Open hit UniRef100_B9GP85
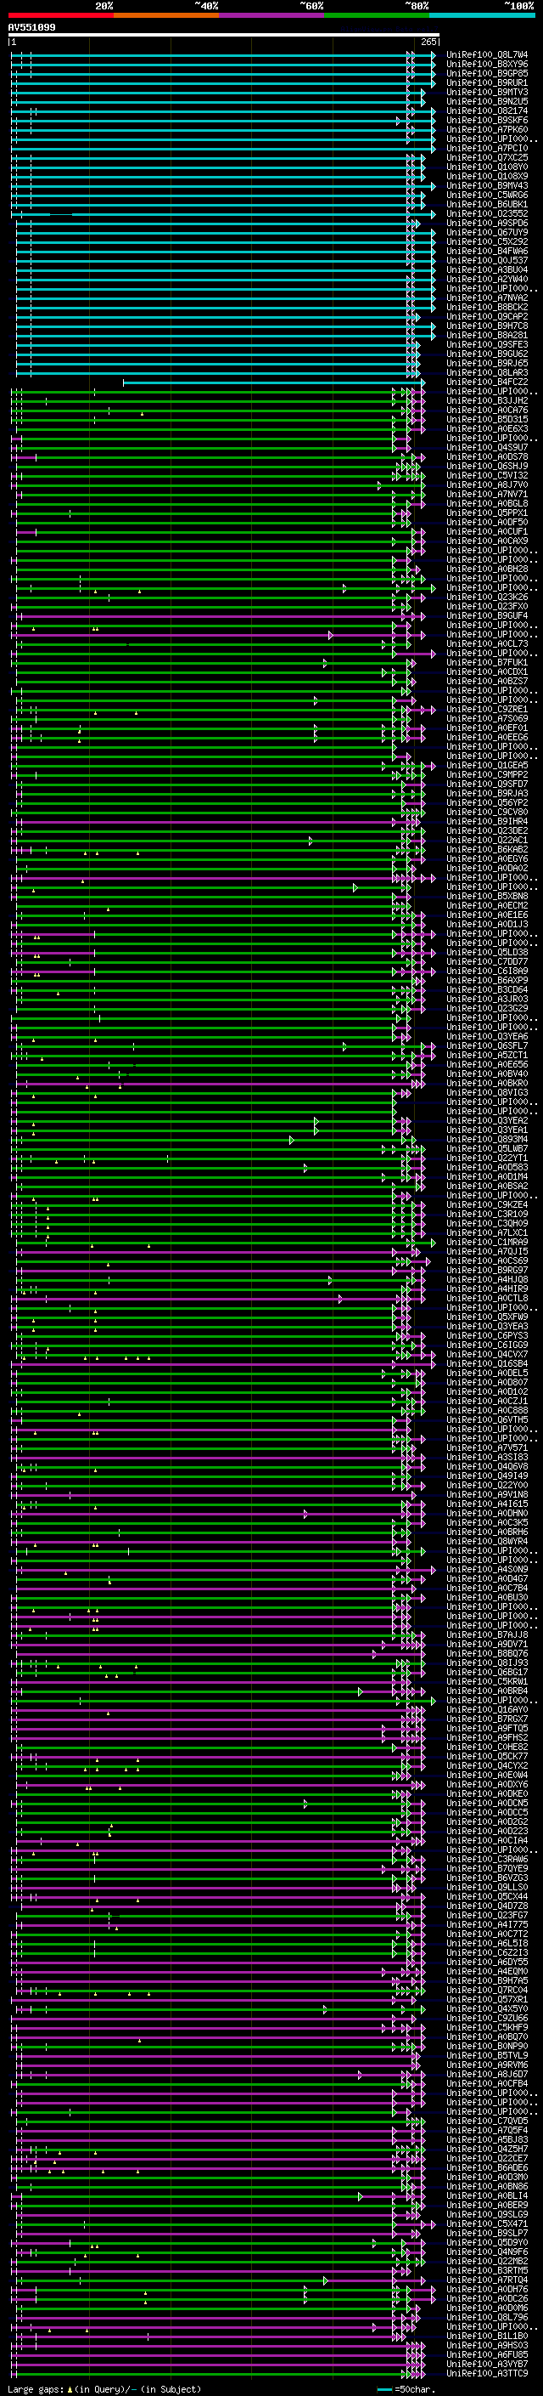 click(487, 73)
